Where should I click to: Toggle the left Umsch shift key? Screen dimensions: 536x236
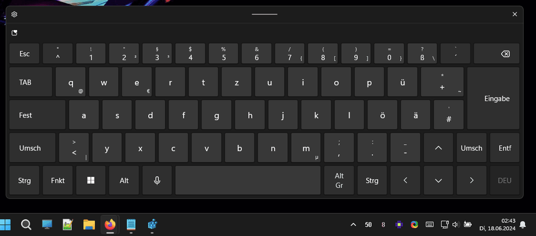click(32, 148)
